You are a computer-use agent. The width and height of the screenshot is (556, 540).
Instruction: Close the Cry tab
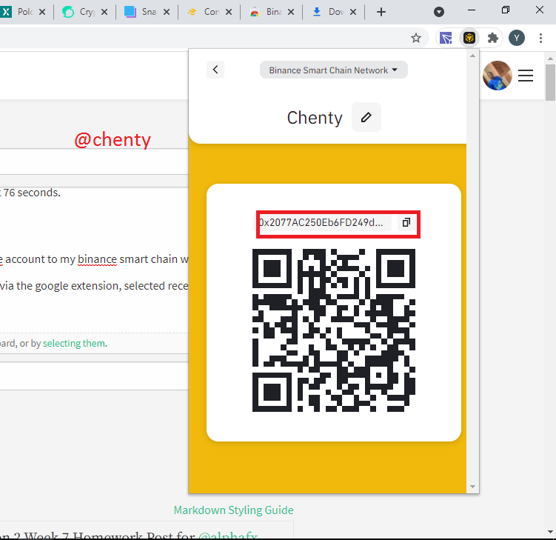coord(104,12)
